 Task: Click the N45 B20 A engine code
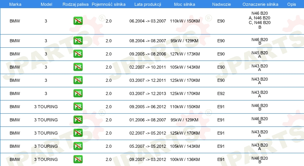(260, 54)
